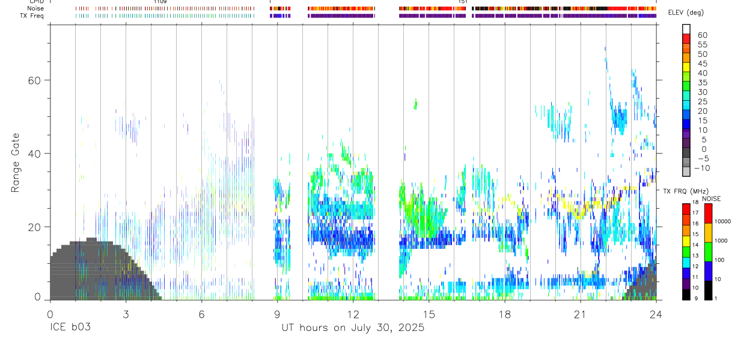The image size is (738, 340).
Task: Click the '16' label on TX FRQ colorbar
Action: 696,224
